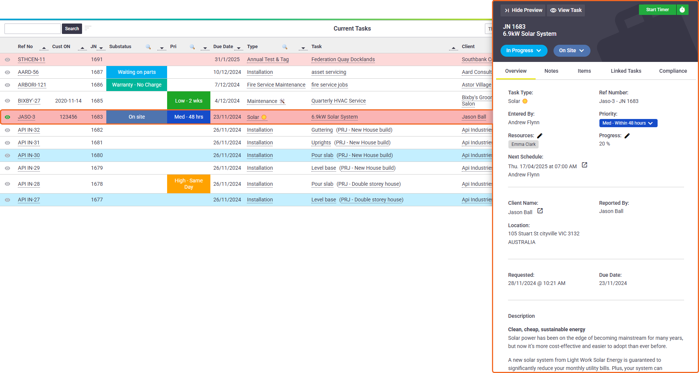
Task: Open Jason Ball client record icon
Action: 540,211
